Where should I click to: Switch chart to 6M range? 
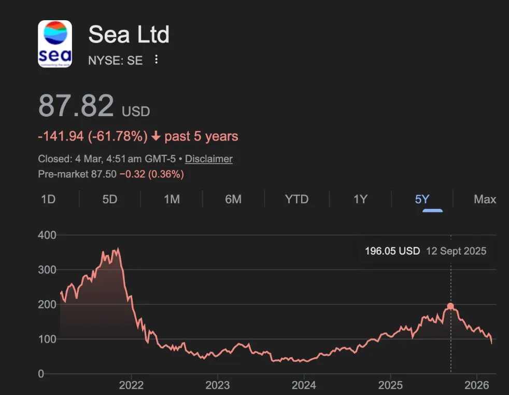pyautogui.click(x=233, y=200)
